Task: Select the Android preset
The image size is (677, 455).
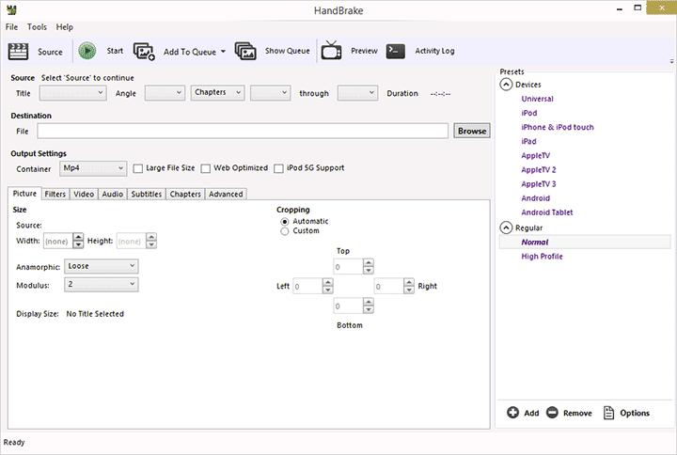Action: click(535, 198)
